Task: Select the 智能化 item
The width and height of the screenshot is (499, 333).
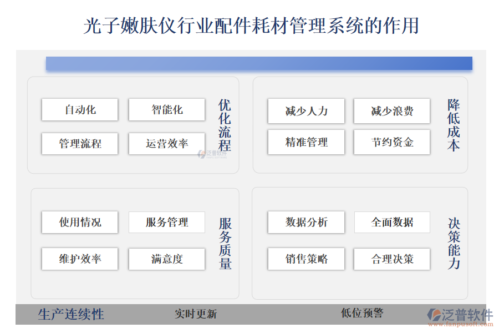Action: coord(166,109)
